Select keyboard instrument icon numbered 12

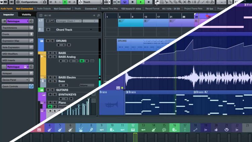133,128
